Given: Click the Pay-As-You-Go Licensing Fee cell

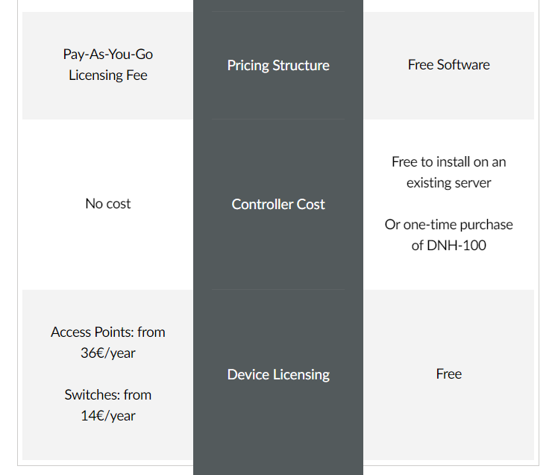Looking at the screenshot, I should 108,65.
